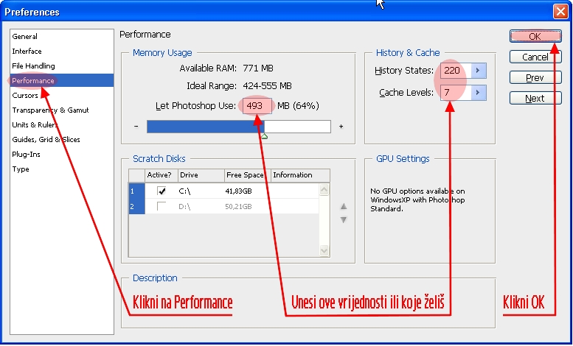
Task: Select Guides, Grid & Slices category
Action: (46, 139)
